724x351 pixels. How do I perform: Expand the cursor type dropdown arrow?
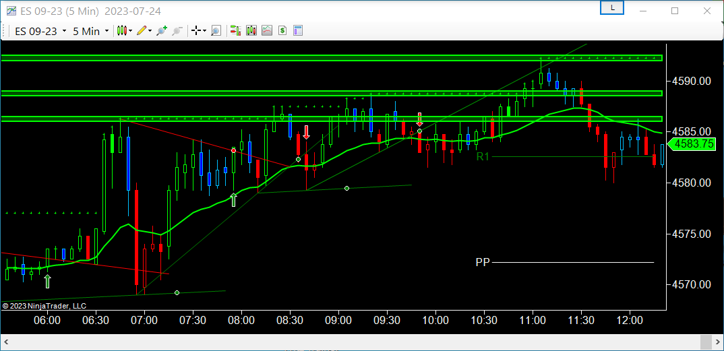(x=204, y=31)
